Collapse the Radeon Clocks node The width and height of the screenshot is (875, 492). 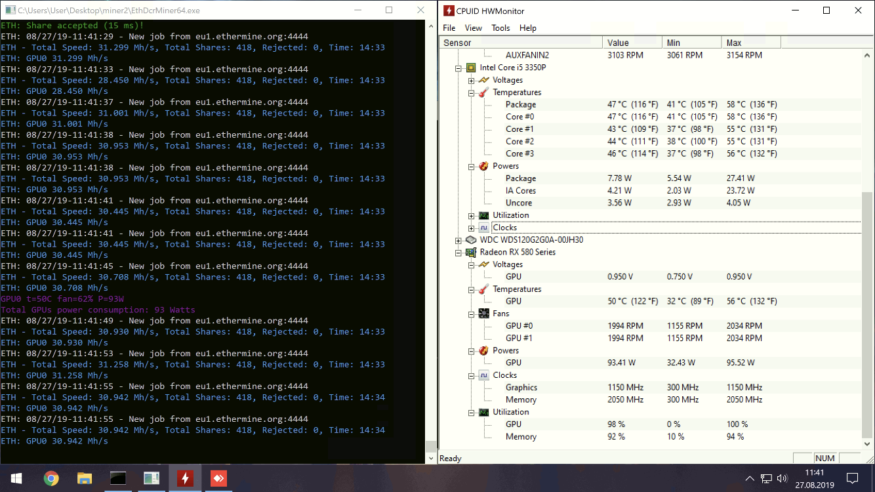point(471,376)
